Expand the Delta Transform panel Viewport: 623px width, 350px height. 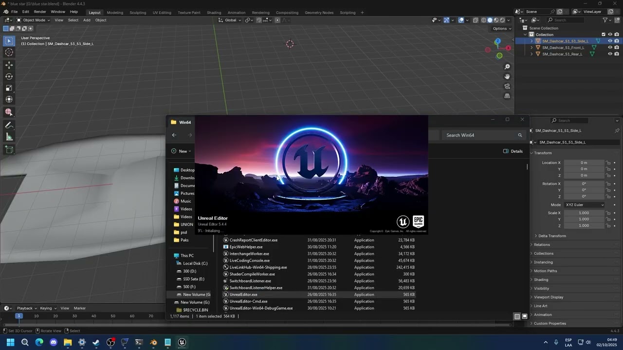(x=551, y=236)
